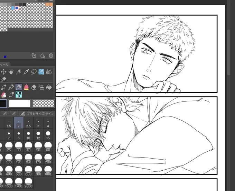This screenshot has height=191, width=235.
Task: Set brush size to 30
Action: (19, 147)
